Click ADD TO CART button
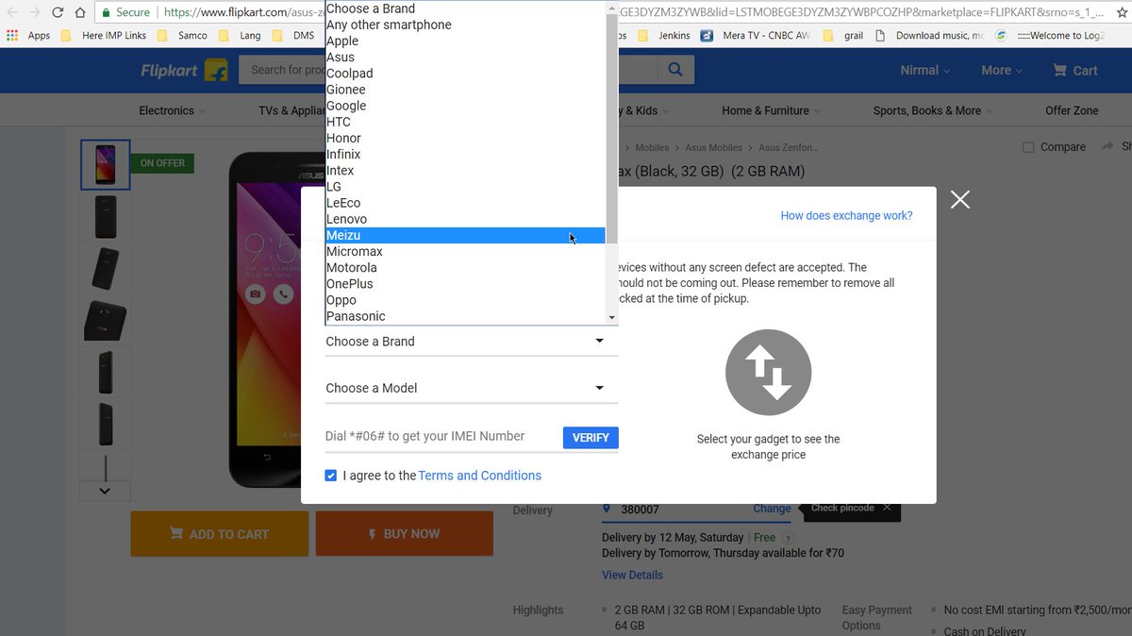The width and height of the screenshot is (1132, 636). (220, 534)
